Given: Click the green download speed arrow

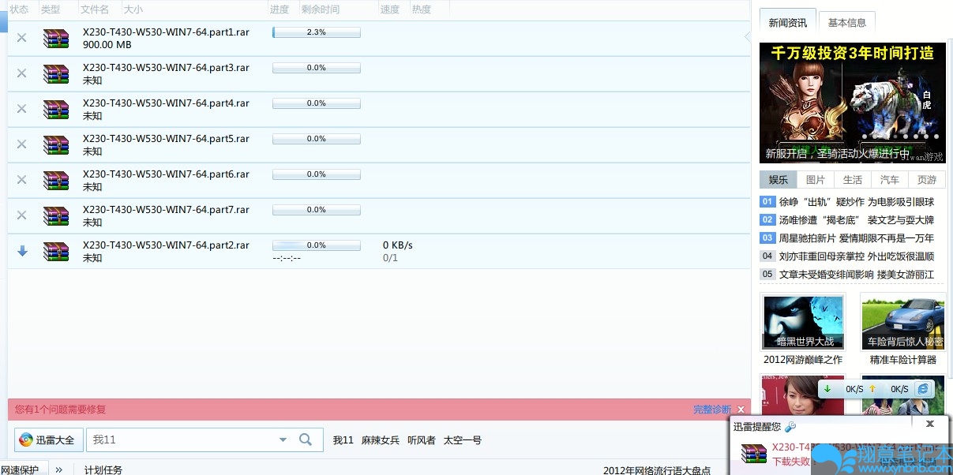Looking at the screenshot, I should [x=827, y=389].
